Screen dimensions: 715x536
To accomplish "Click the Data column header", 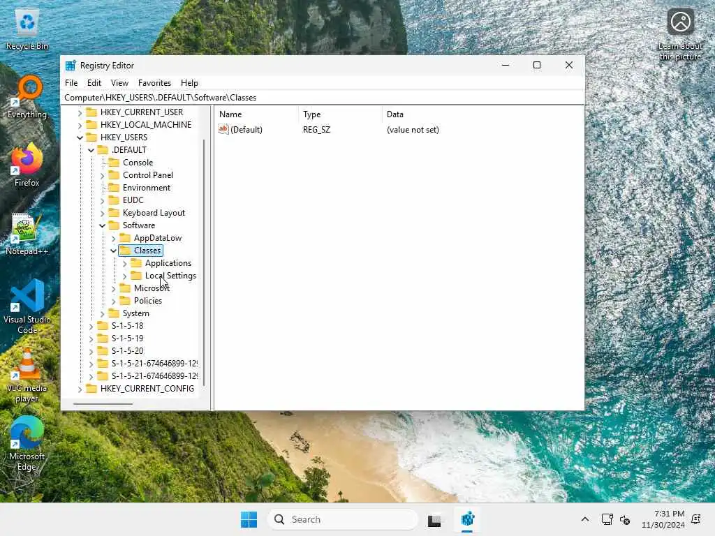I will (x=482, y=114).
